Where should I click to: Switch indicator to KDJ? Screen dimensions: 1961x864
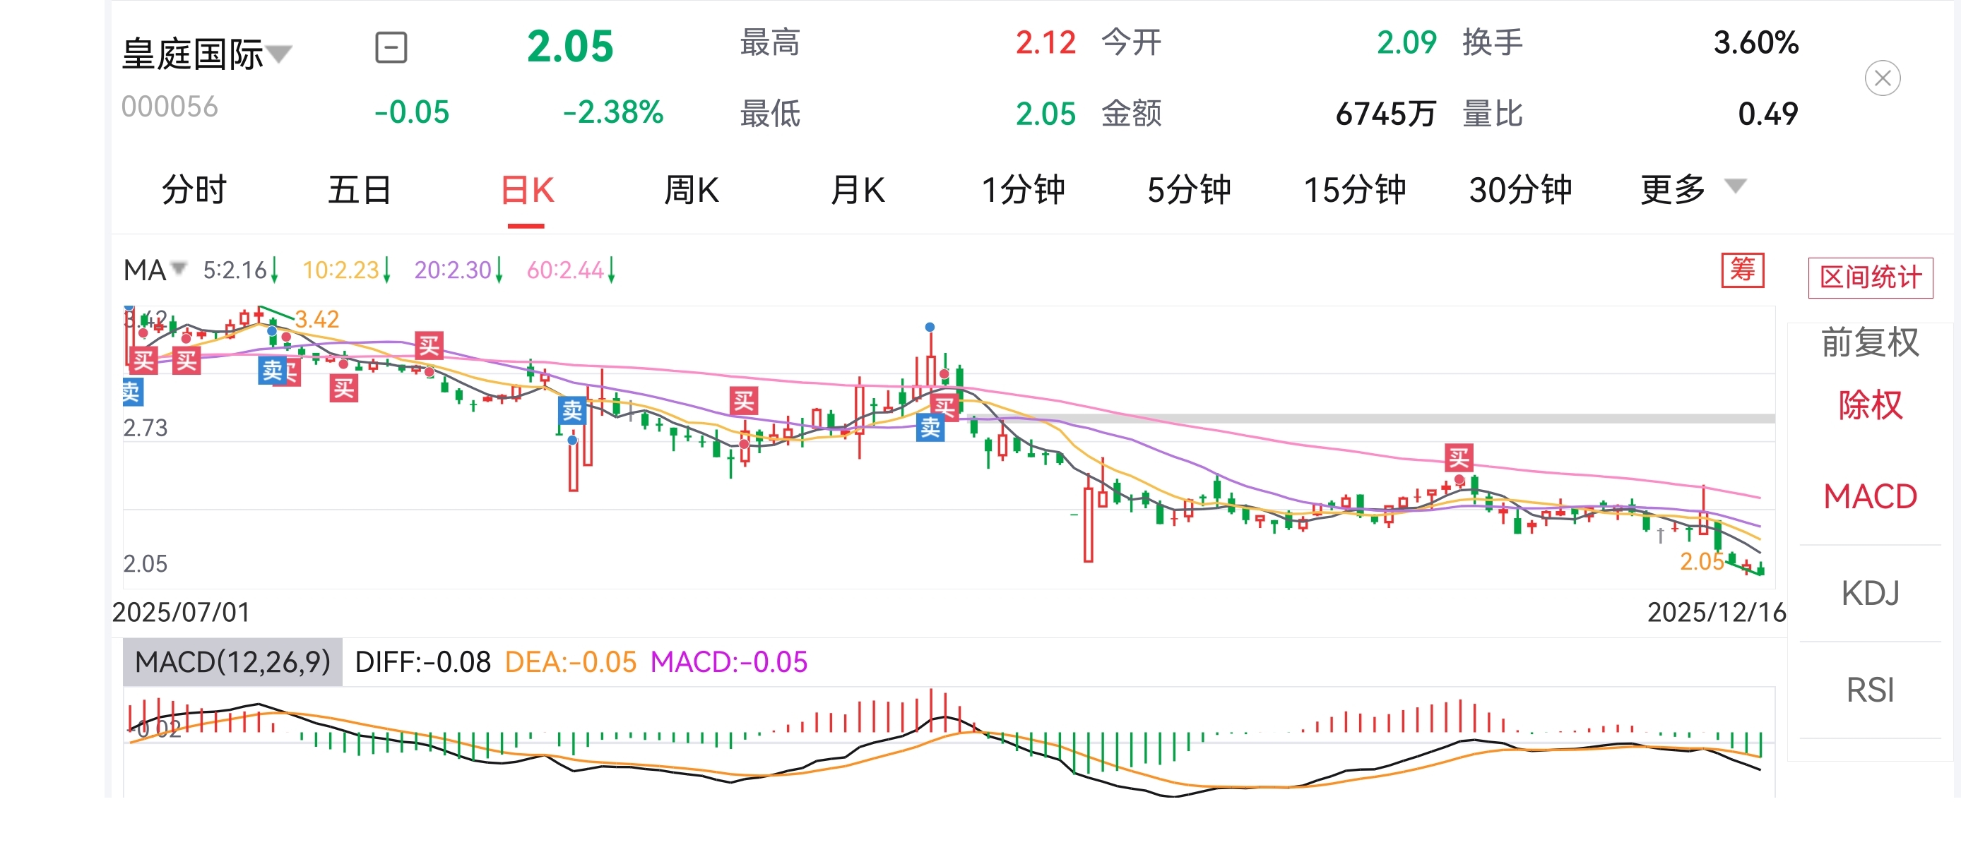tap(1870, 592)
